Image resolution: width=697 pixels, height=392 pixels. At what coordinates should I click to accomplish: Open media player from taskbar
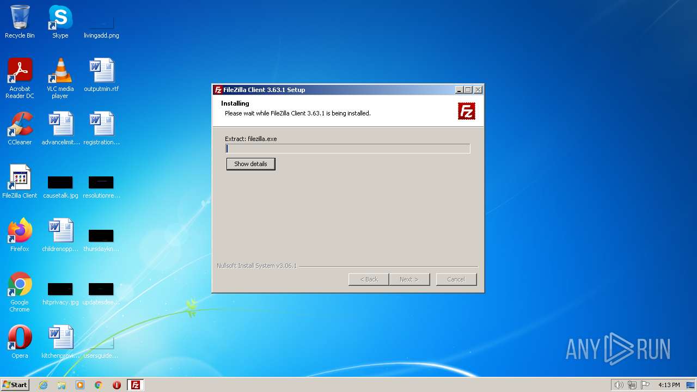tap(80, 385)
